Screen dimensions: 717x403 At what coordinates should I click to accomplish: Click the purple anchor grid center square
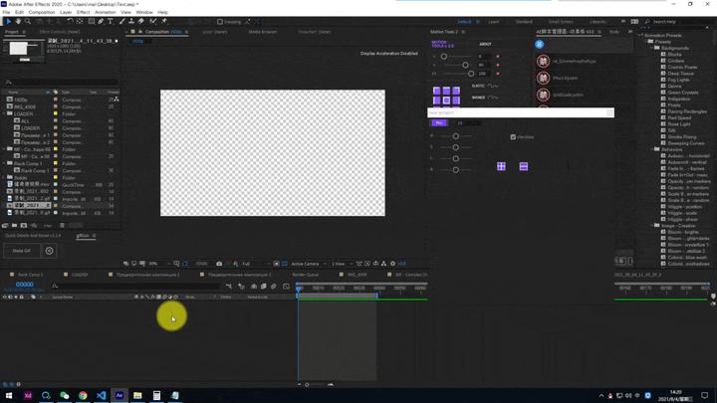point(446,97)
